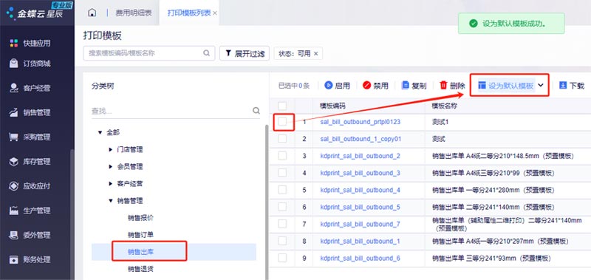Viewport: 591px width, 280px height.
Task: Remove the 状态：可用 filter tag
Action: point(316,53)
